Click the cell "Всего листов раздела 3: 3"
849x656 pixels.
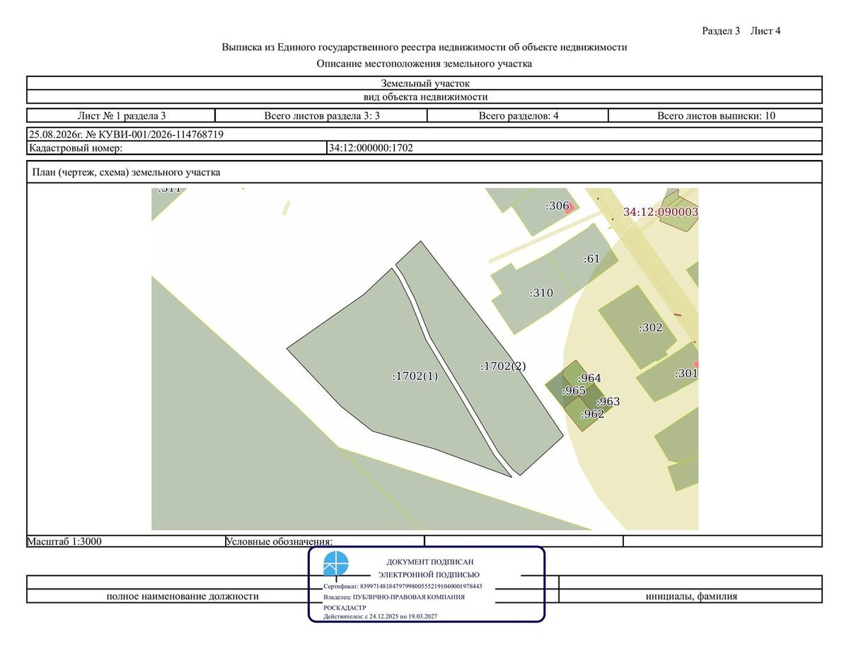click(322, 116)
